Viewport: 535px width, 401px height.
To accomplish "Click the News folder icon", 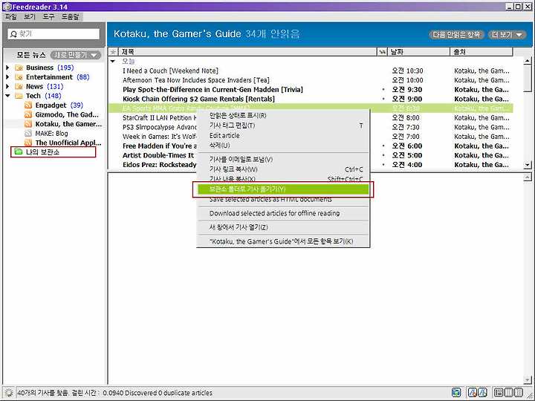I will tap(19, 86).
